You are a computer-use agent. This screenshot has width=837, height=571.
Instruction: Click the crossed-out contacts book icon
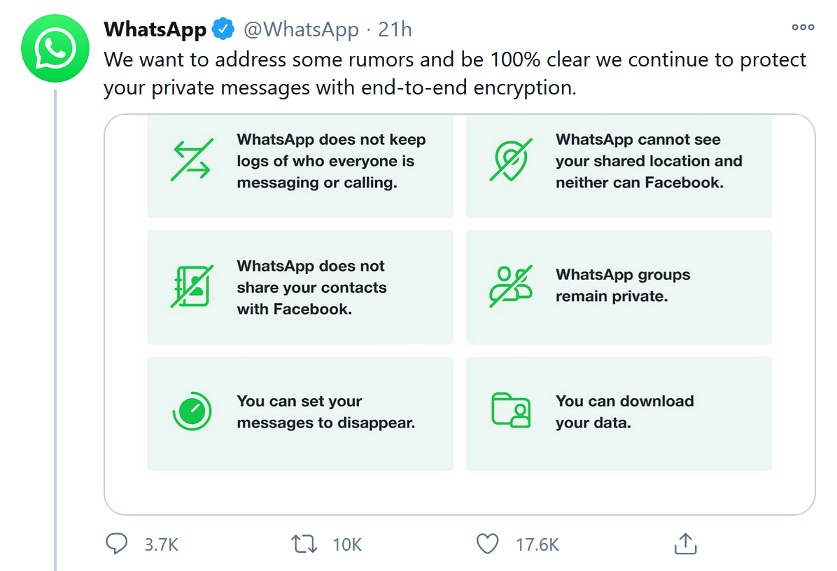(x=191, y=287)
